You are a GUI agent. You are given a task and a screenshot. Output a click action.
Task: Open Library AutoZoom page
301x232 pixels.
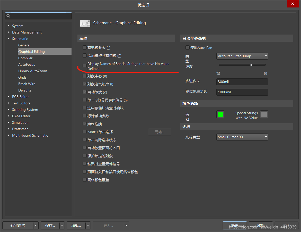click(x=33, y=71)
